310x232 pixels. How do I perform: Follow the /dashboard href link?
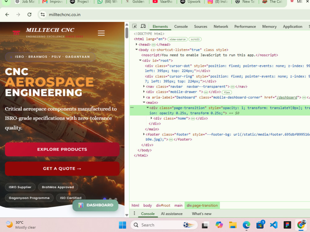tap(287, 97)
